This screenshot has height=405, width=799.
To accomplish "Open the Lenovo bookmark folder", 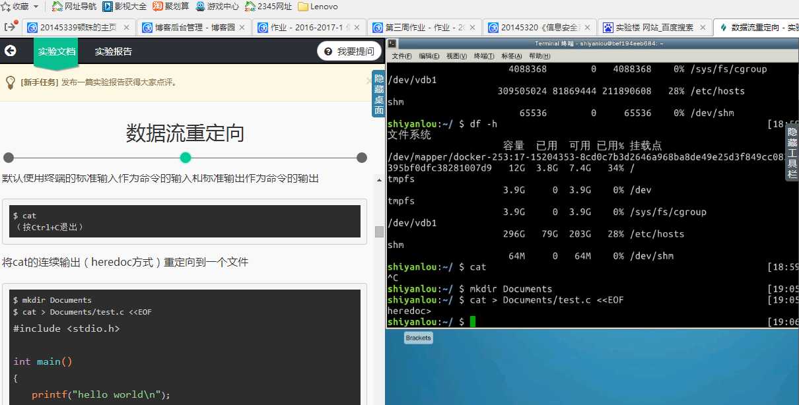I will (318, 7).
